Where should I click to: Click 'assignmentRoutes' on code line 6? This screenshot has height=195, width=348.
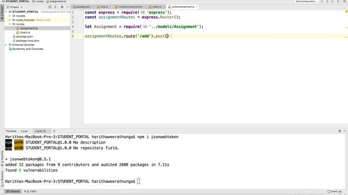coord(103,36)
